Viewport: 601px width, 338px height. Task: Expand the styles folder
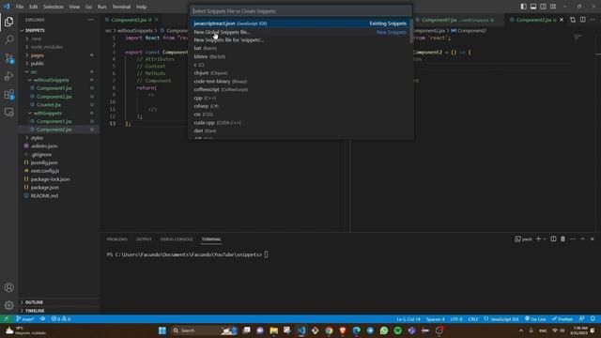tap(58, 138)
